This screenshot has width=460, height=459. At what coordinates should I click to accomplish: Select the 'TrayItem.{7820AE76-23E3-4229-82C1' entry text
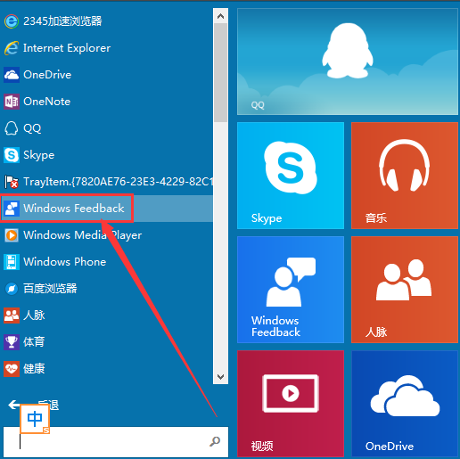click(119, 182)
